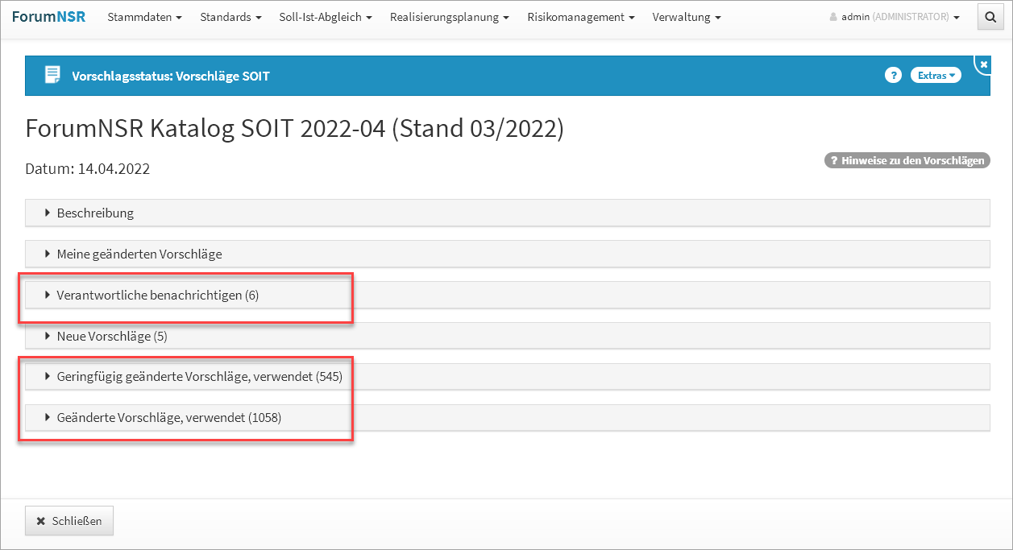This screenshot has height=550, width=1013.
Task: Open the Risikomanagement menu
Action: 581,17
